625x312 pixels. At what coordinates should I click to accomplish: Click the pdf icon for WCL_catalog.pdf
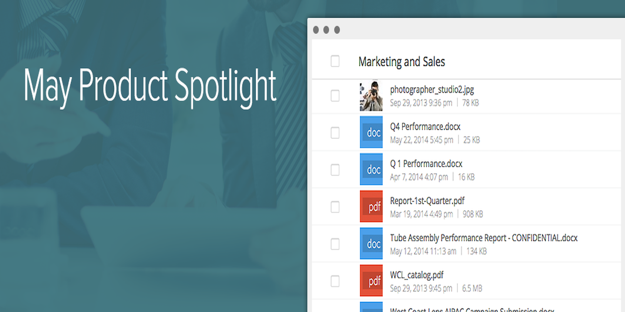(371, 280)
